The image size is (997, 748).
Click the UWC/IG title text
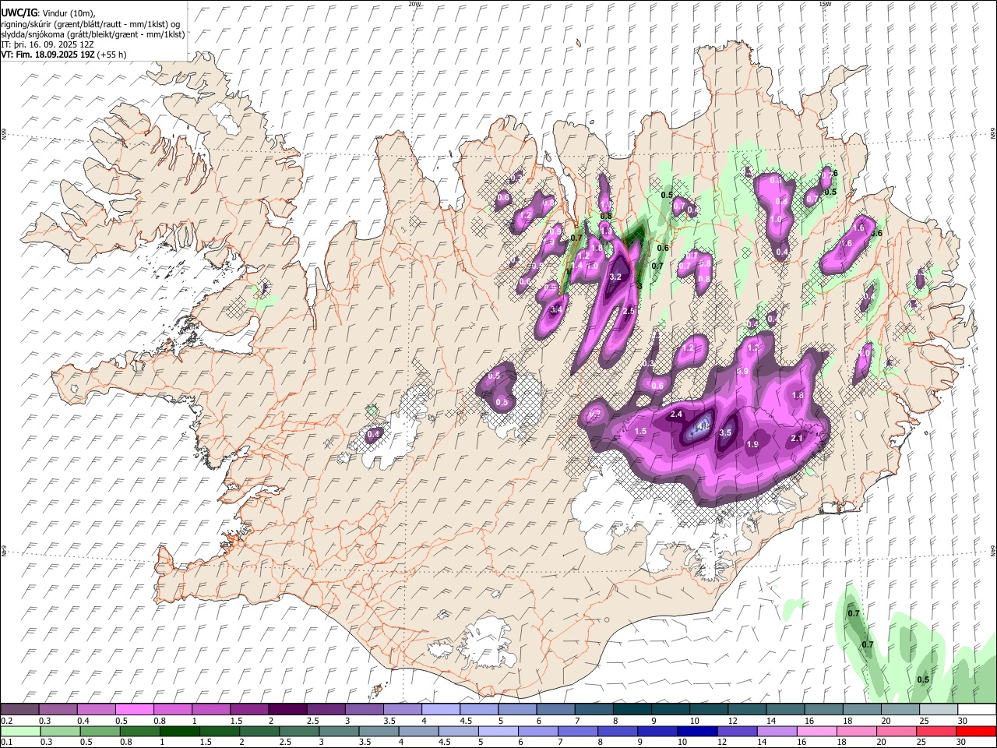tap(19, 12)
